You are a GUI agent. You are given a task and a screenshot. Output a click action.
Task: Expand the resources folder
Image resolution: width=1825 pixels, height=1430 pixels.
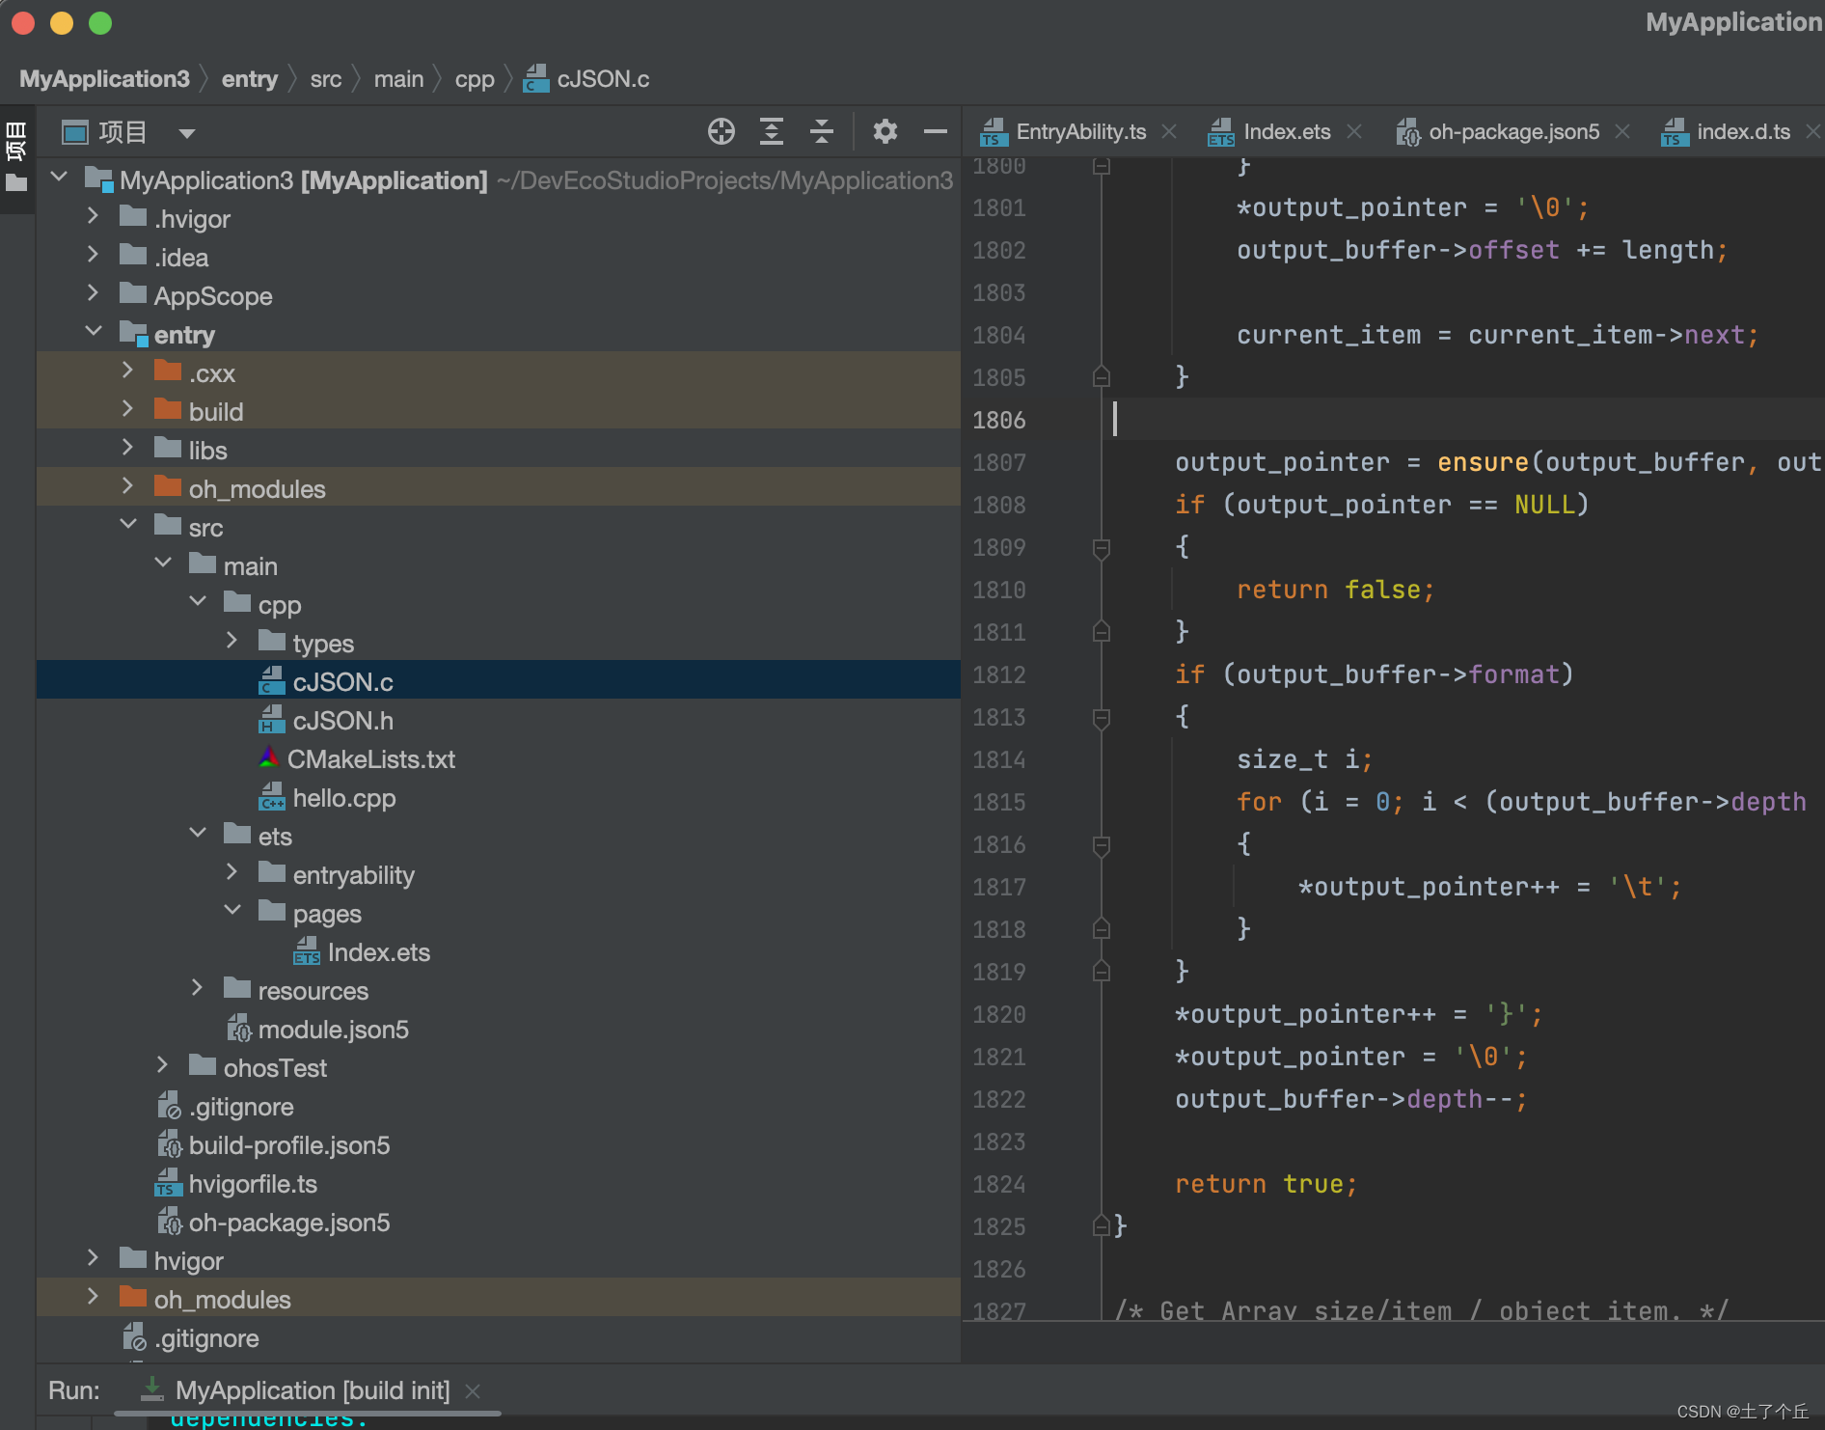[x=197, y=988]
